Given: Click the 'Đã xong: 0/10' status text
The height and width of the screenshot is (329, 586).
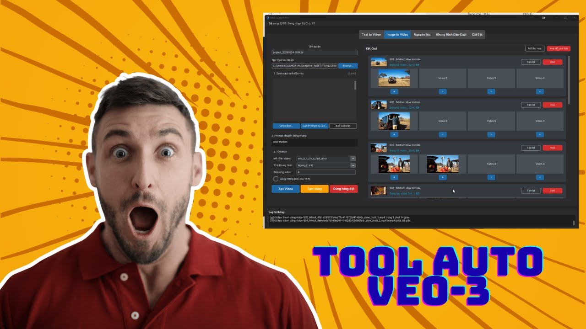Looking at the screenshot, I should click(277, 23).
